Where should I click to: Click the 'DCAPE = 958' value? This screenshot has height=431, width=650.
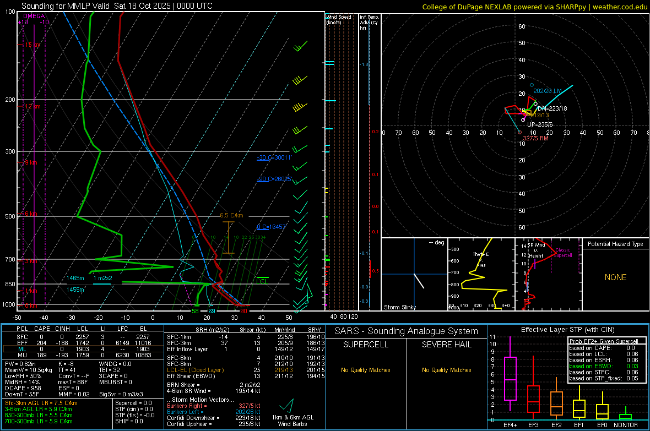[x=24, y=388]
